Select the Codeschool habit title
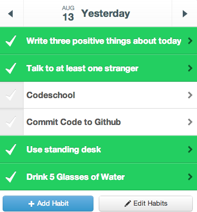This screenshot has height=212, width=197. point(51,95)
